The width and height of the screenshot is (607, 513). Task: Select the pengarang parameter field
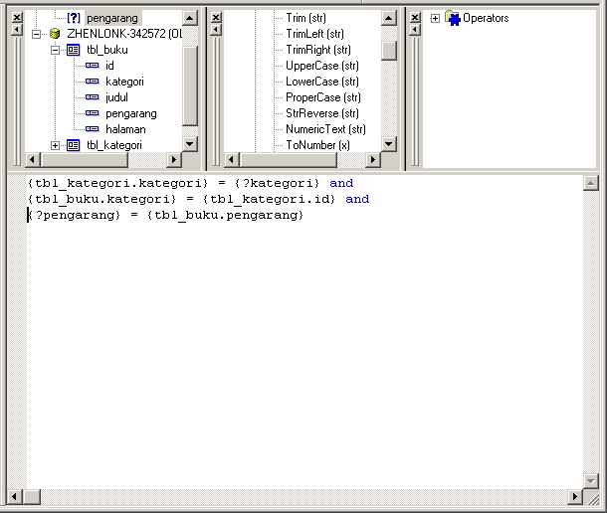coord(112,18)
